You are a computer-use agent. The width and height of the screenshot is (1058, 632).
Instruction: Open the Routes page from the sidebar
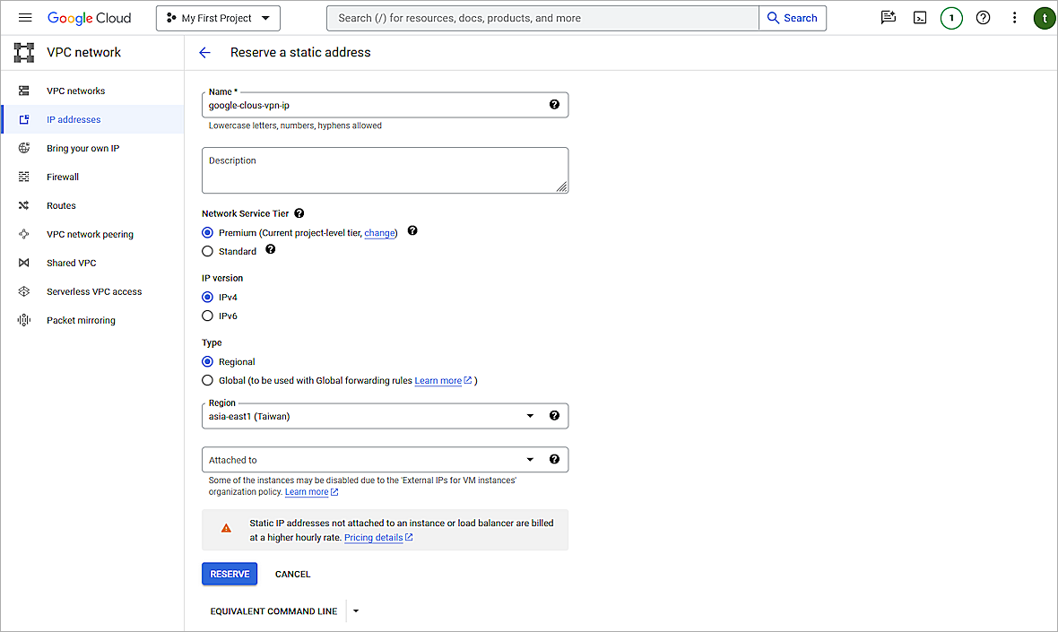click(61, 205)
